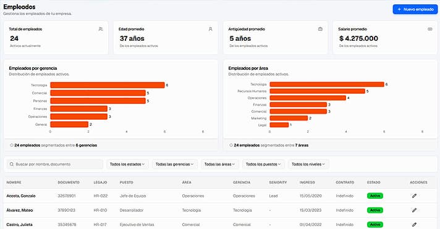
Task: Click icon beside 24 empleados entre 7 áreas
Action: 231,145
